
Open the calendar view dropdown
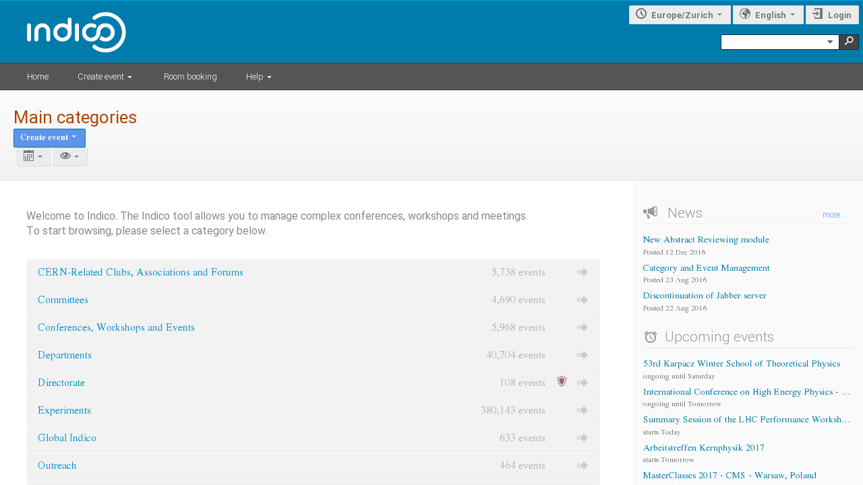click(34, 156)
